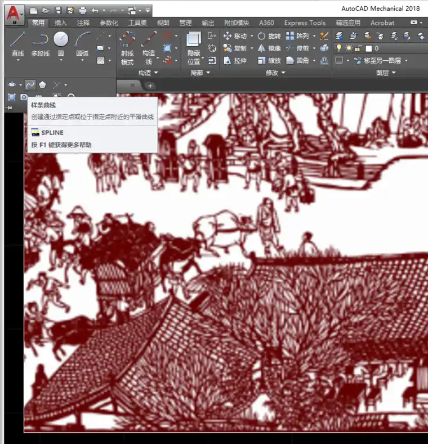The height and width of the screenshot is (444, 428).
Task: Click the 隐藏位置 hide situation icon
Action: click(194, 48)
